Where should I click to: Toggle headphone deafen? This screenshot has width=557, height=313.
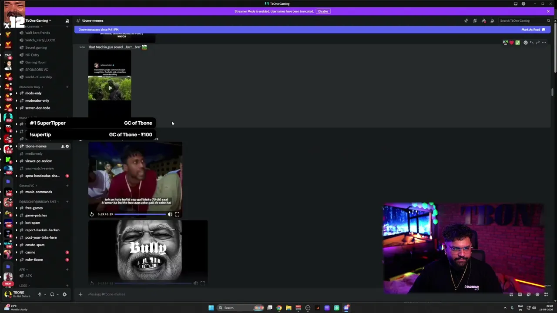point(52,294)
